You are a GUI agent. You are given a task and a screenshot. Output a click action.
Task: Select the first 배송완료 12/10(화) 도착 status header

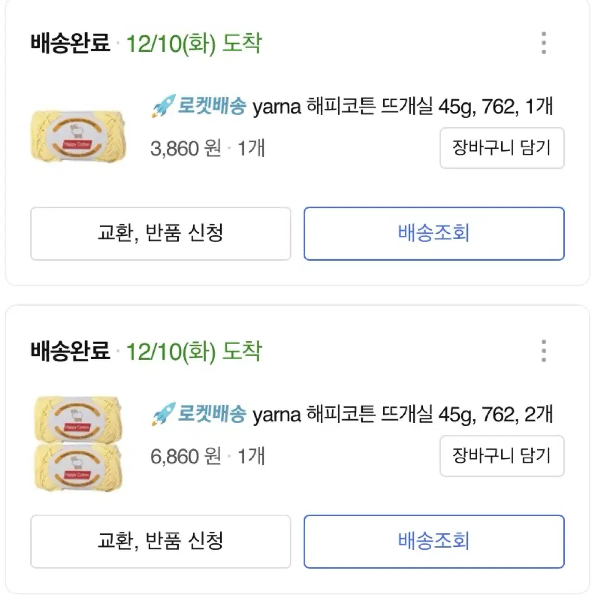146,43
